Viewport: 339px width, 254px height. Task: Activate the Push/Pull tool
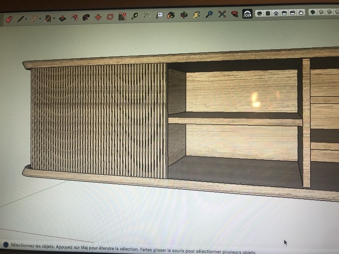tap(62, 18)
